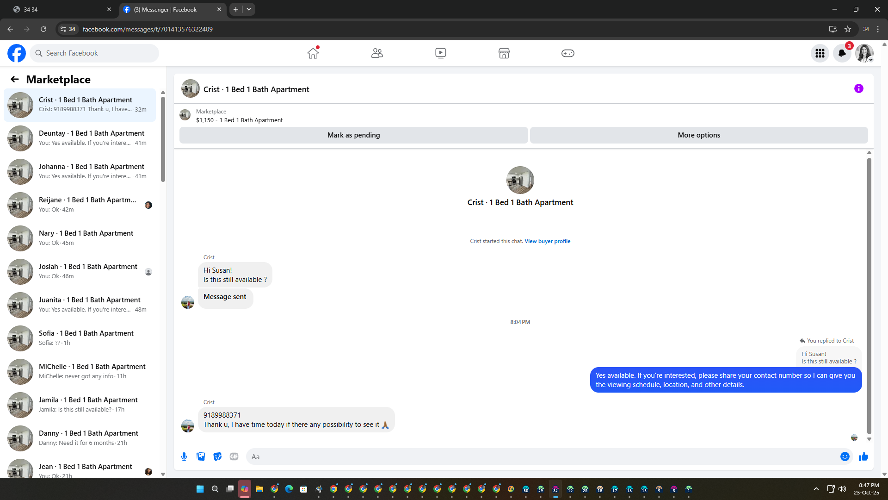Screen dimensions: 888x500
Task: Open View buyer profile link
Action: 547,241
